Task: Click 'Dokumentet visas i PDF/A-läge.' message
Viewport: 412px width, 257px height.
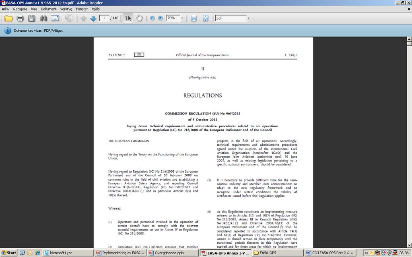Action: click(38, 31)
